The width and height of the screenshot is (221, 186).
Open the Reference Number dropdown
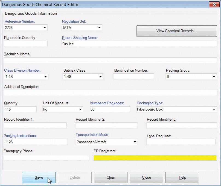45,28
